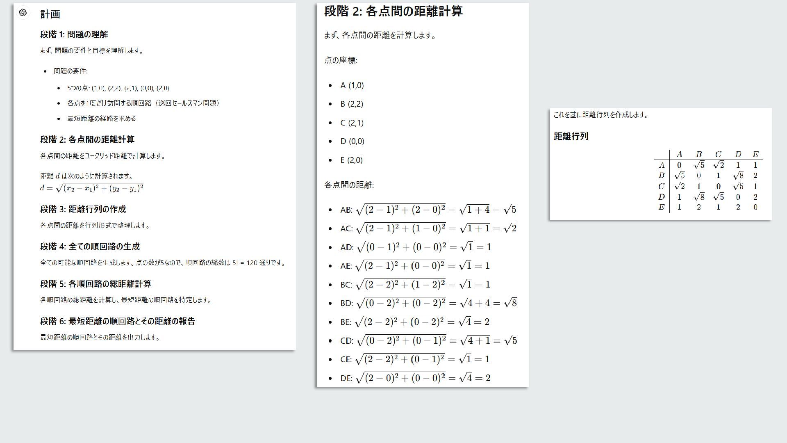Click the 段階 3: 距離行列の作成 heading
This screenshot has width=787, height=443.
[x=83, y=209]
